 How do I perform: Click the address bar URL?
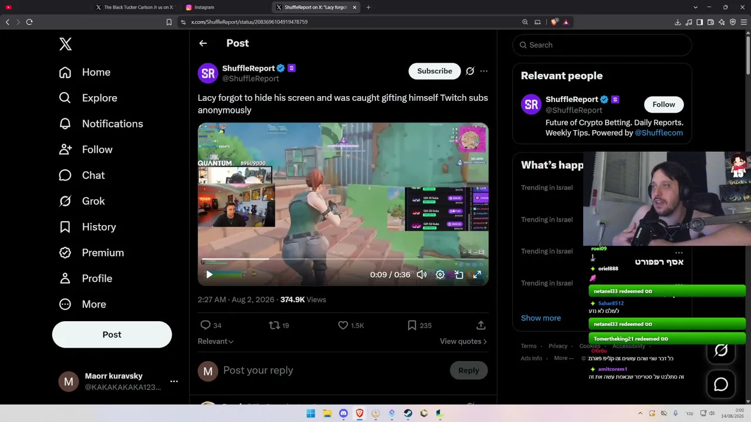tap(249, 22)
